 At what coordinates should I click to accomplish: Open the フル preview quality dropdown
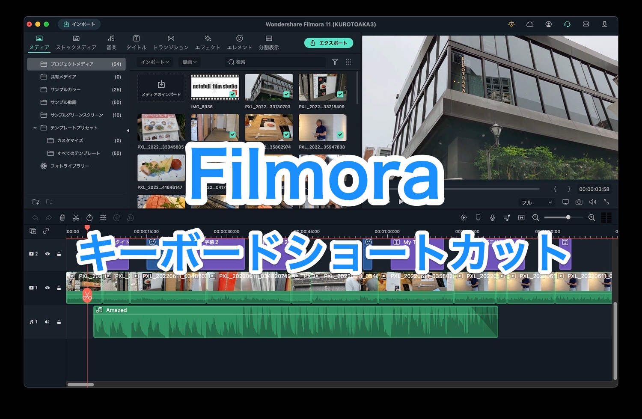click(x=537, y=202)
